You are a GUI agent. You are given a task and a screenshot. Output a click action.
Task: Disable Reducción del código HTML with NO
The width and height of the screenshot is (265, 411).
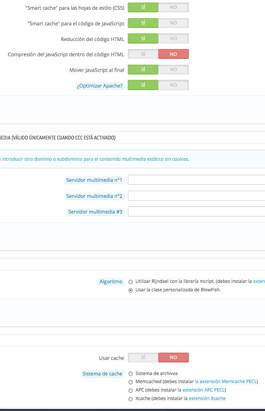(x=174, y=38)
